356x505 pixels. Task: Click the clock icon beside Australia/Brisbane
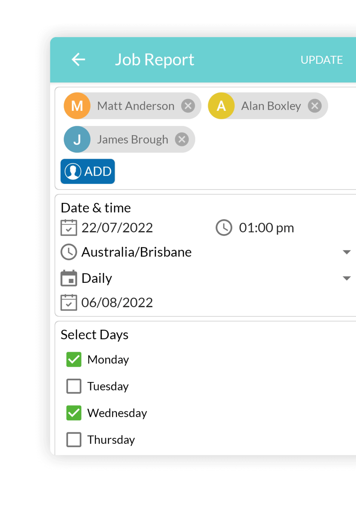pyautogui.click(x=69, y=252)
